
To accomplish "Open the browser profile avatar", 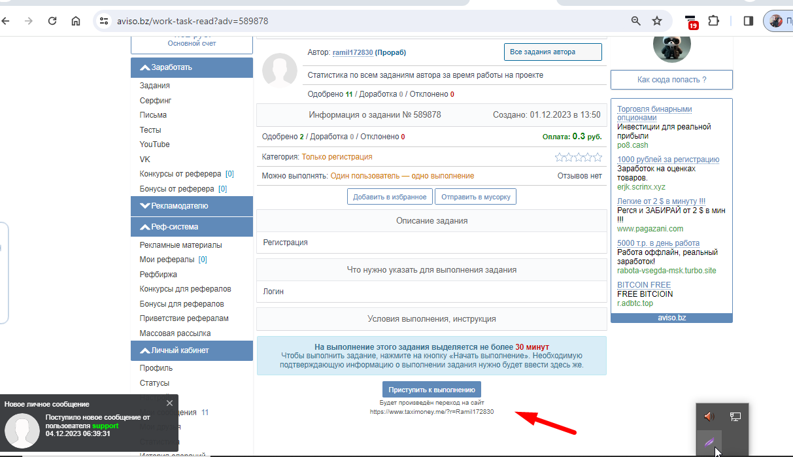I will click(776, 21).
